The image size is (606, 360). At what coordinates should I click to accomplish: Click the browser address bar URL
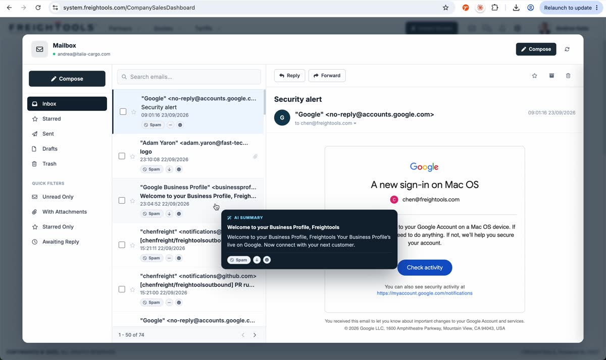coord(129,8)
